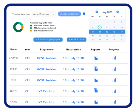Viewport: 136px width, 111px height.
Task: Select July 16 in calendar
Action: pyautogui.click(x=114, y=32)
